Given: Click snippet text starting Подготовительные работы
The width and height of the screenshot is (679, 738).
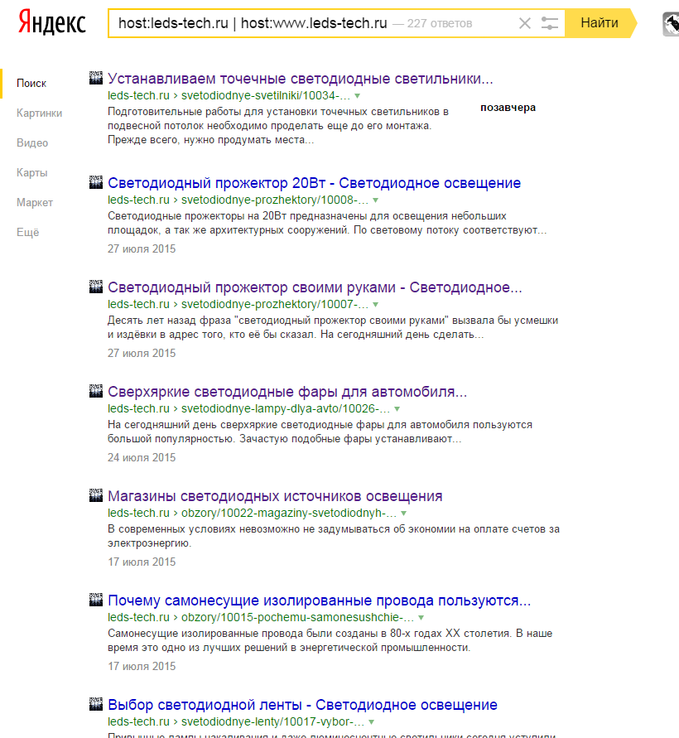Looking at the screenshot, I should pyautogui.click(x=278, y=126).
